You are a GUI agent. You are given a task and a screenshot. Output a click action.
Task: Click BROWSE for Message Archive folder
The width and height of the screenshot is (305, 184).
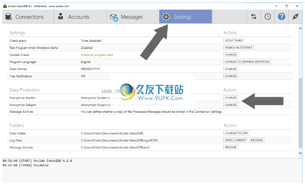[x=231, y=147]
